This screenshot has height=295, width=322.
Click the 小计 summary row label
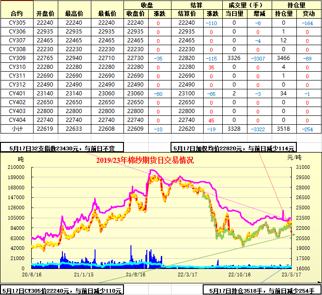pos(17,129)
